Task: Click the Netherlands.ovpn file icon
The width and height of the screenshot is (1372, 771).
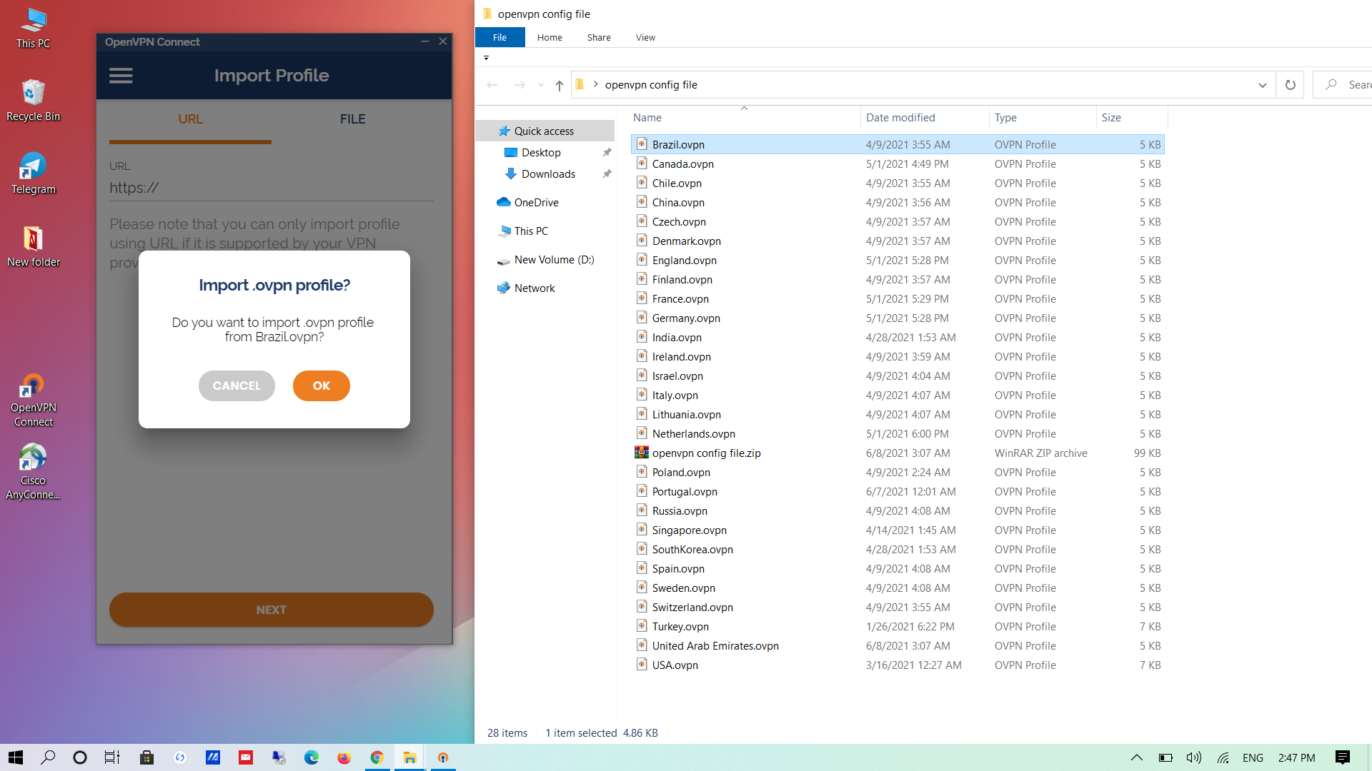Action: point(642,433)
